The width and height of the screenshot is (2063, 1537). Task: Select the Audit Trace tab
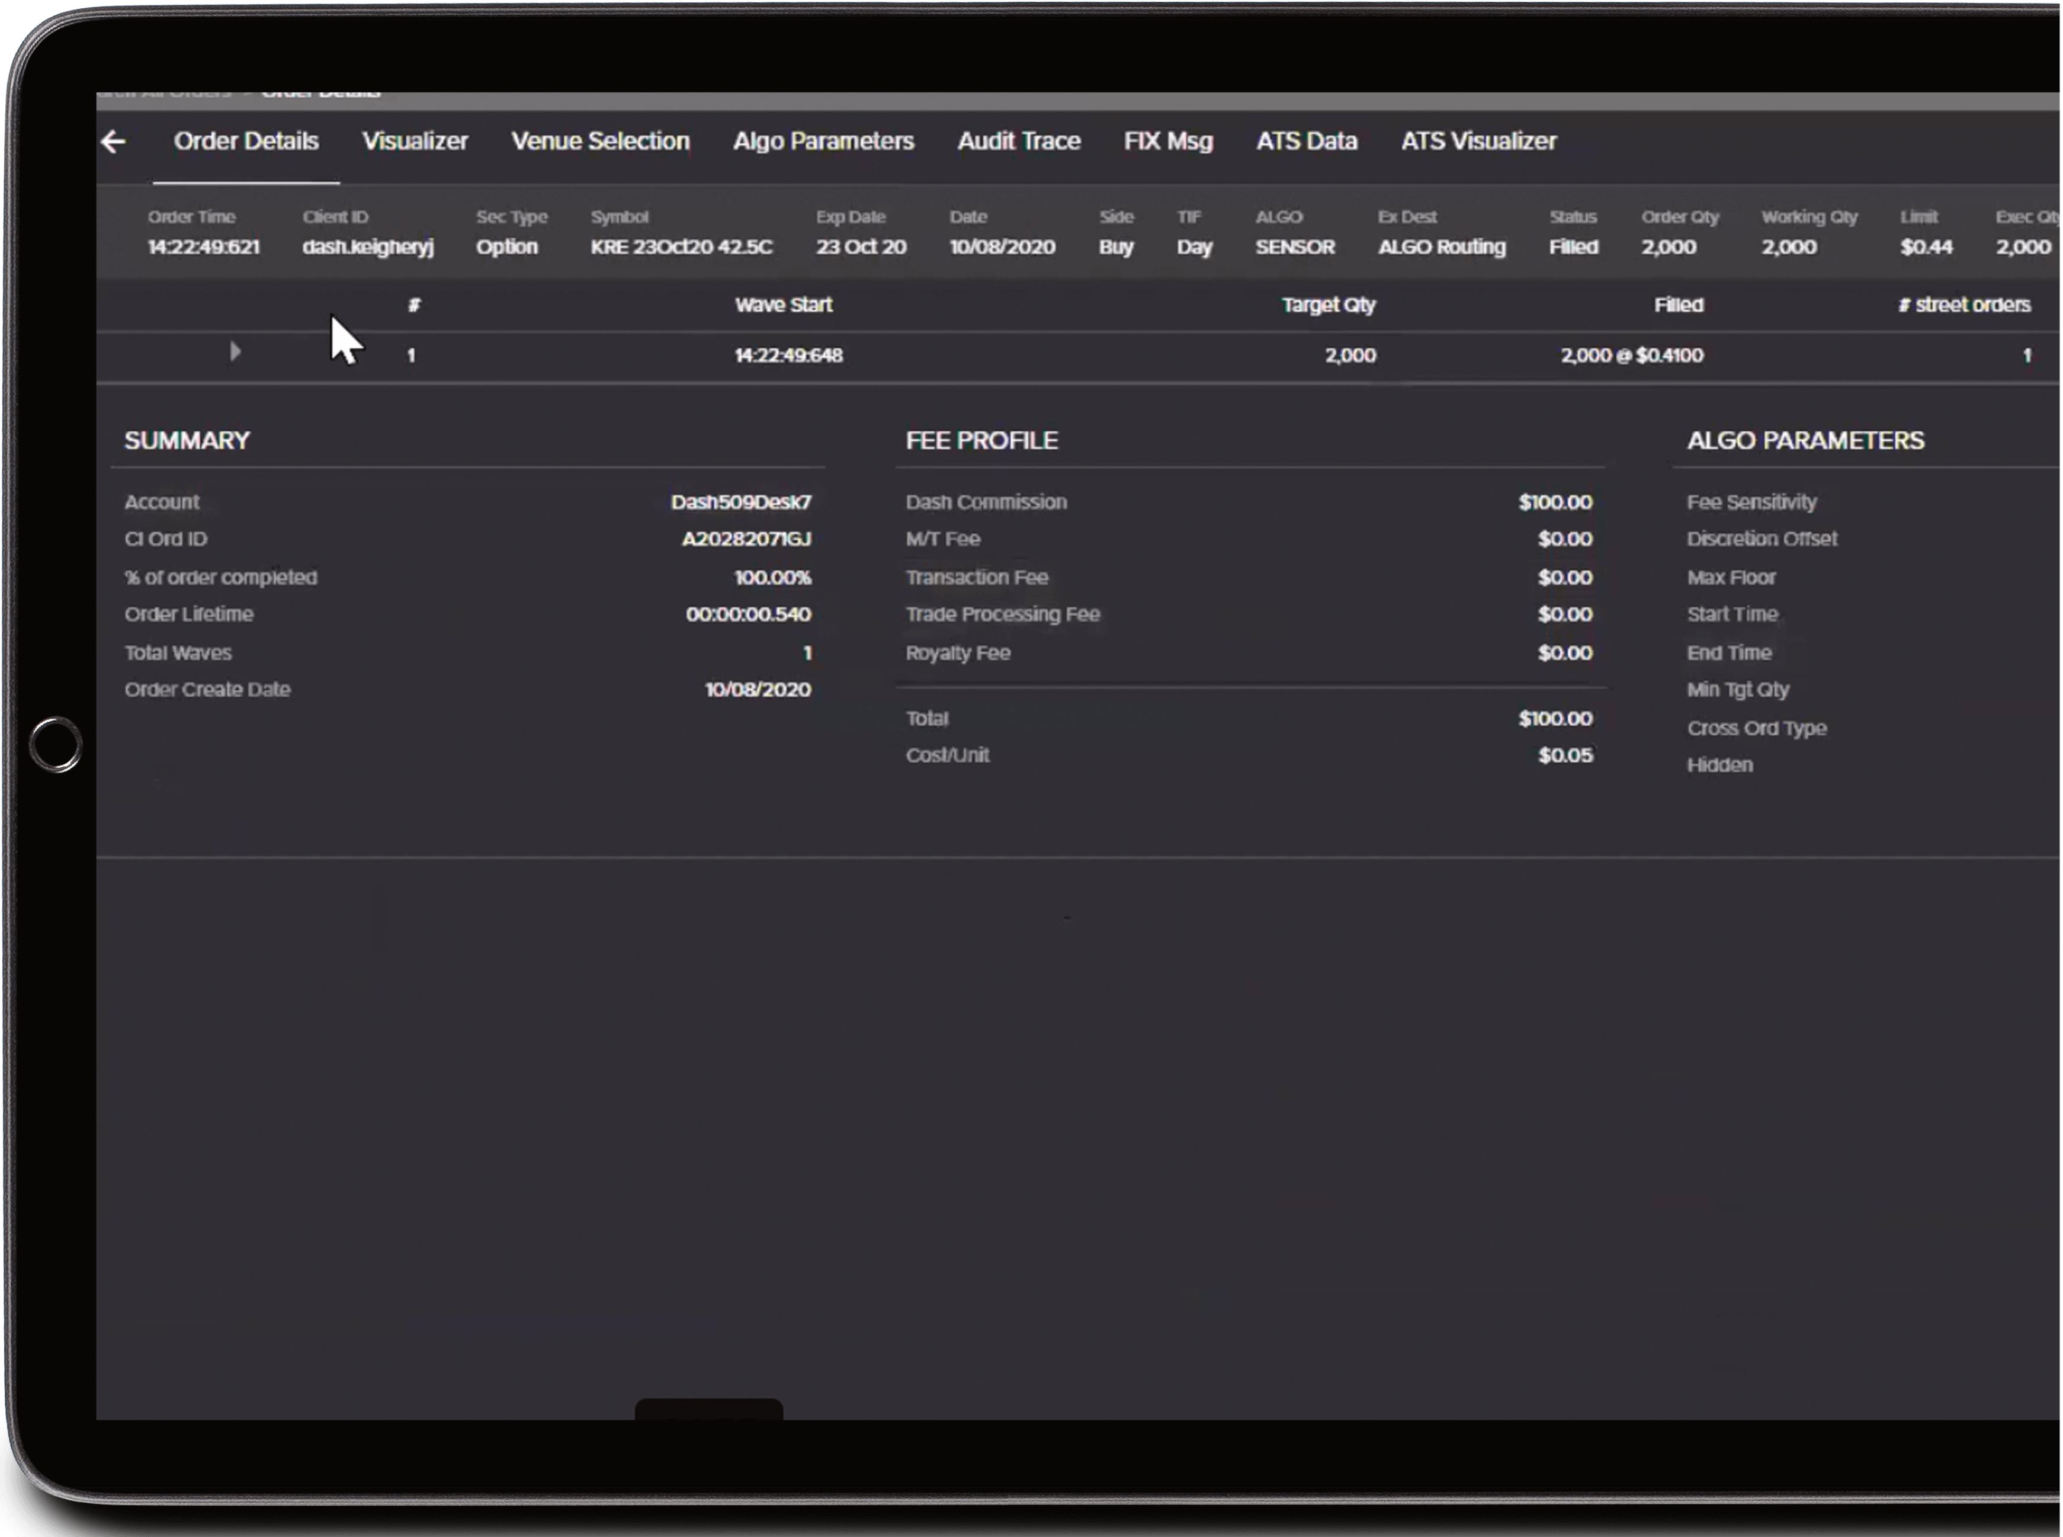pos(1019,142)
